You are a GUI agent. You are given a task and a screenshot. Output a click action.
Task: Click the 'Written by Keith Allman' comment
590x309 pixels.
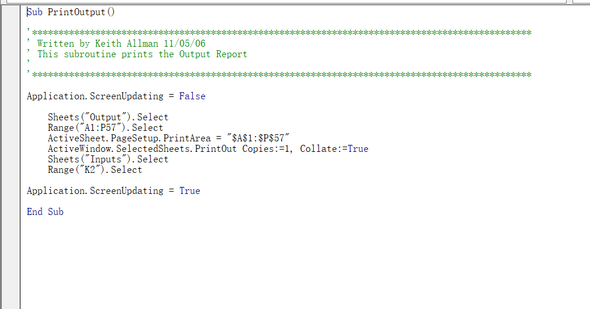[x=121, y=43]
